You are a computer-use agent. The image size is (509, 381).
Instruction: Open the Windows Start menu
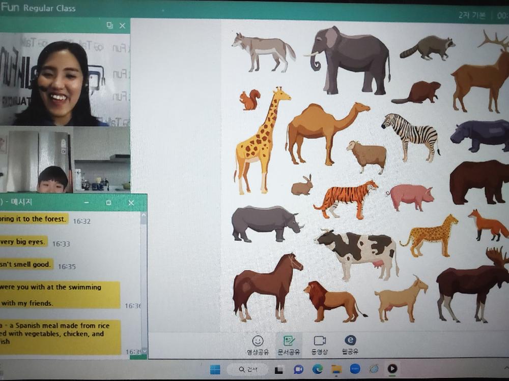(215, 369)
